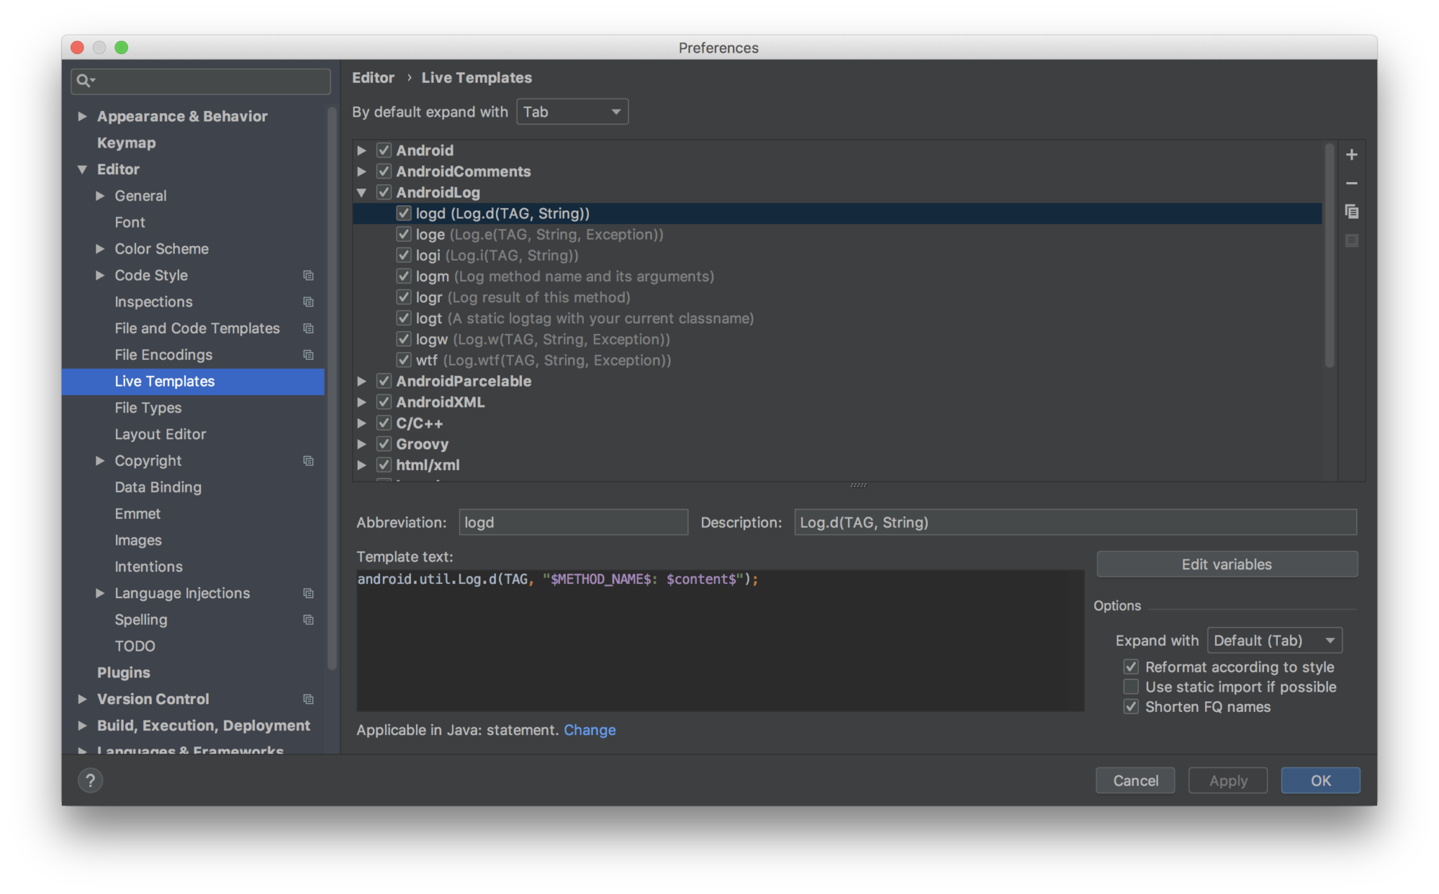The width and height of the screenshot is (1439, 894).
Task: Open the Editor breadcrumb link at the top
Action: (x=373, y=77)
